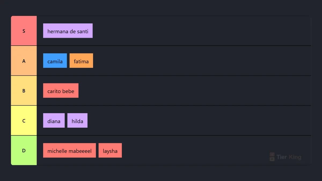The width and height of the screenshot is (322, 181).
Task: Click the blue camila item
Action: click(55, 61)
